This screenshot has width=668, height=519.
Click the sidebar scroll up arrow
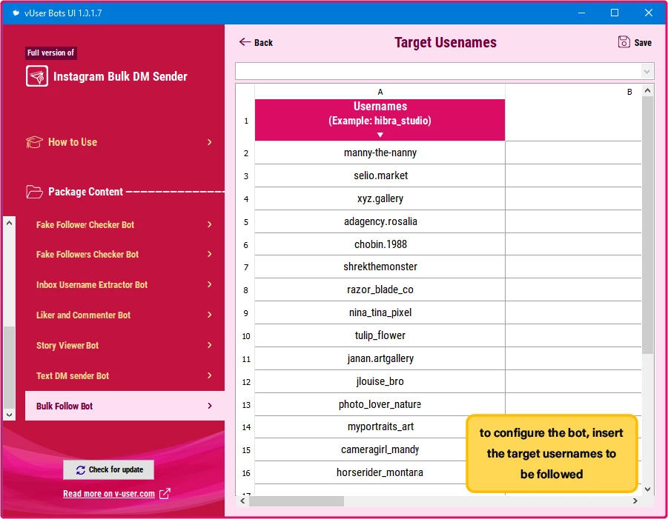pyautogui.click(x=10, y=223)
